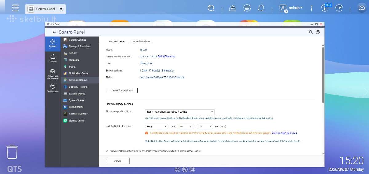This screenshot has height=174, width=369.
Task: Open external devices circular-arrows icon in top bar
Action: [x=247, y=8]
